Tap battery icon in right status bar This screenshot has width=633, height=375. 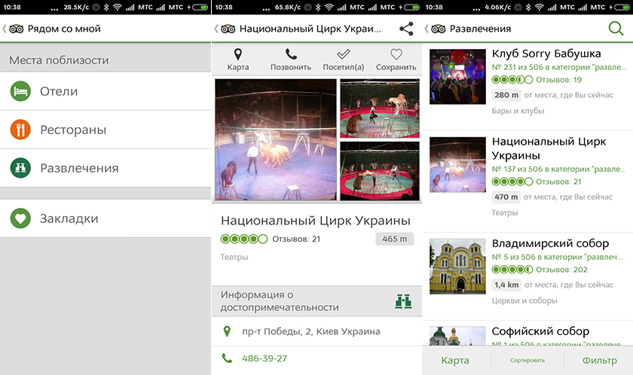[622, 8]
